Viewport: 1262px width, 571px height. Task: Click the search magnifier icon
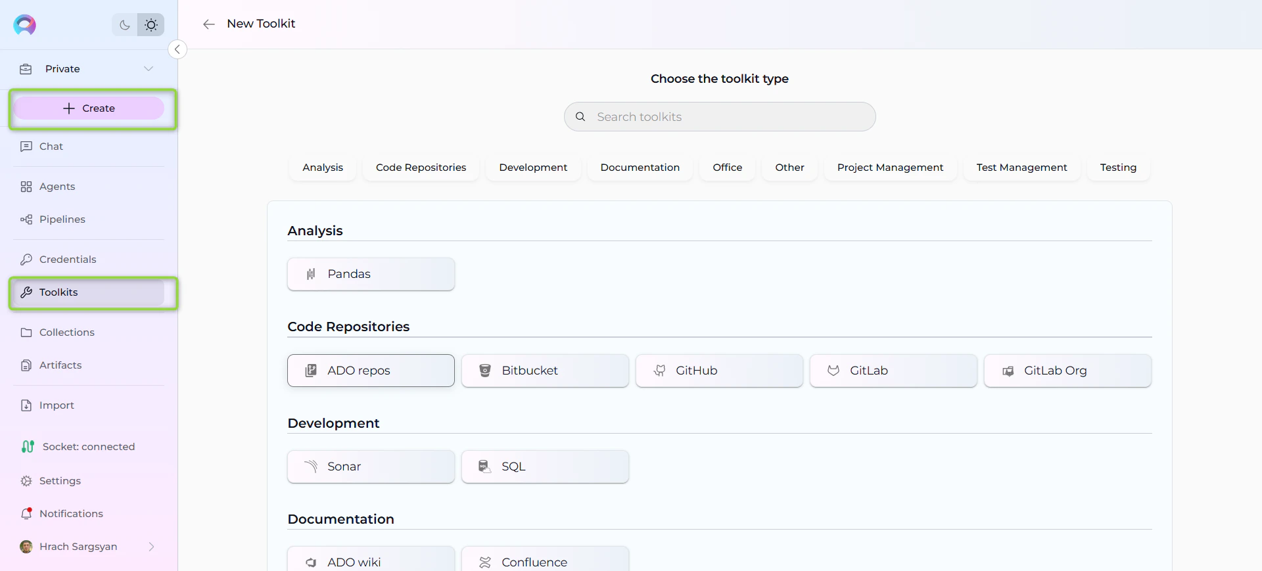[x=580, y=117]
